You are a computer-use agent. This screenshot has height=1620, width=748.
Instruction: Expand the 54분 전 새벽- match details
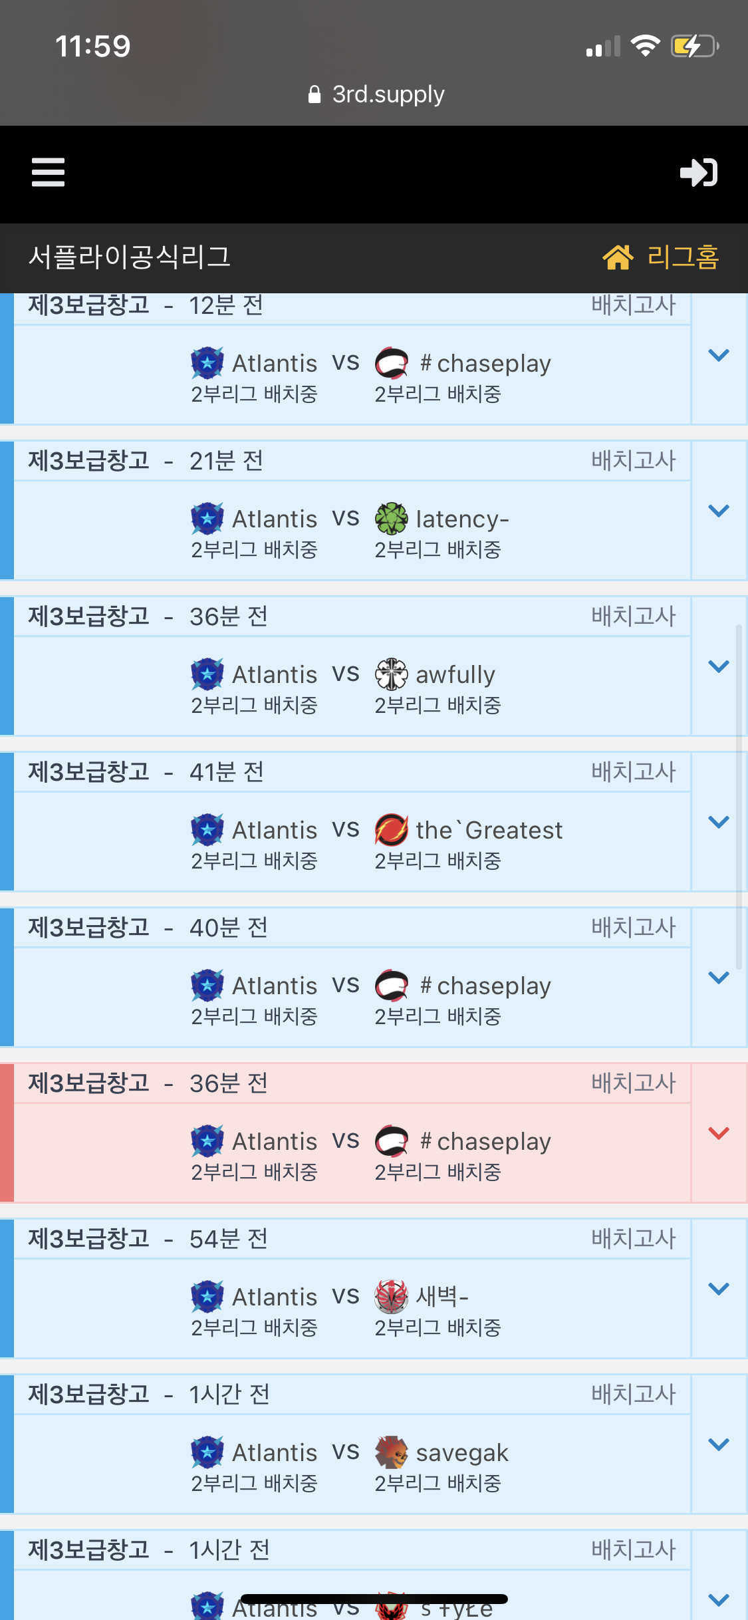pyautogui.click(x=719, y=1289)
